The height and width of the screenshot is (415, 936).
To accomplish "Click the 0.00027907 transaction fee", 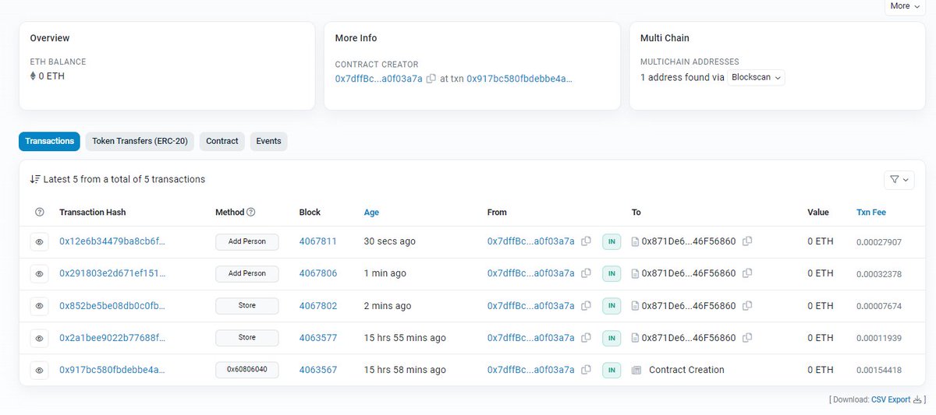I will [x=878, y=241].
